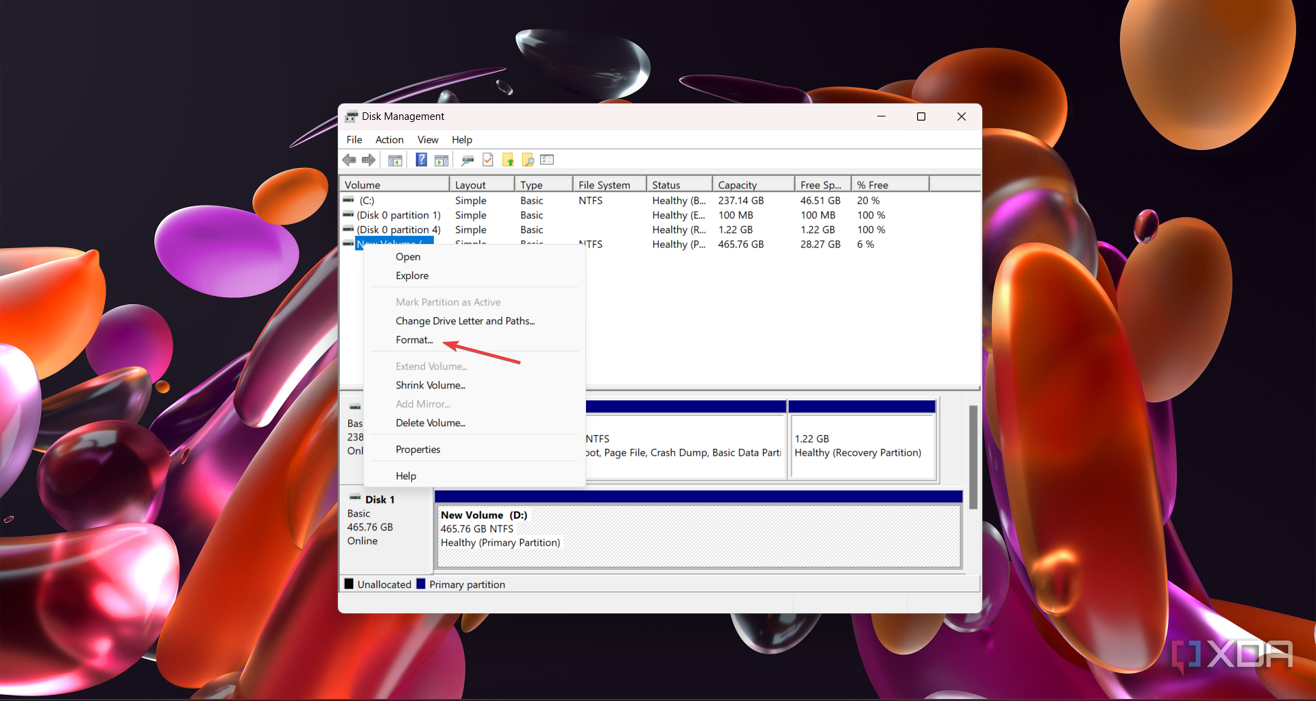
Task: Click the drive icon for Disk 0 partition 1
Action: click(348, 214)
